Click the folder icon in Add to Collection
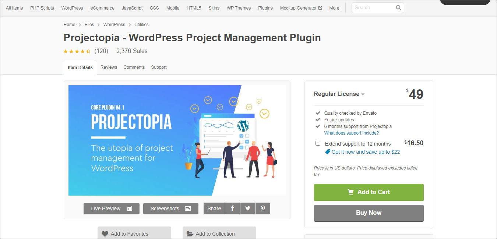The height and width of the screenshot is (239, 497). (x=190, y=234)
